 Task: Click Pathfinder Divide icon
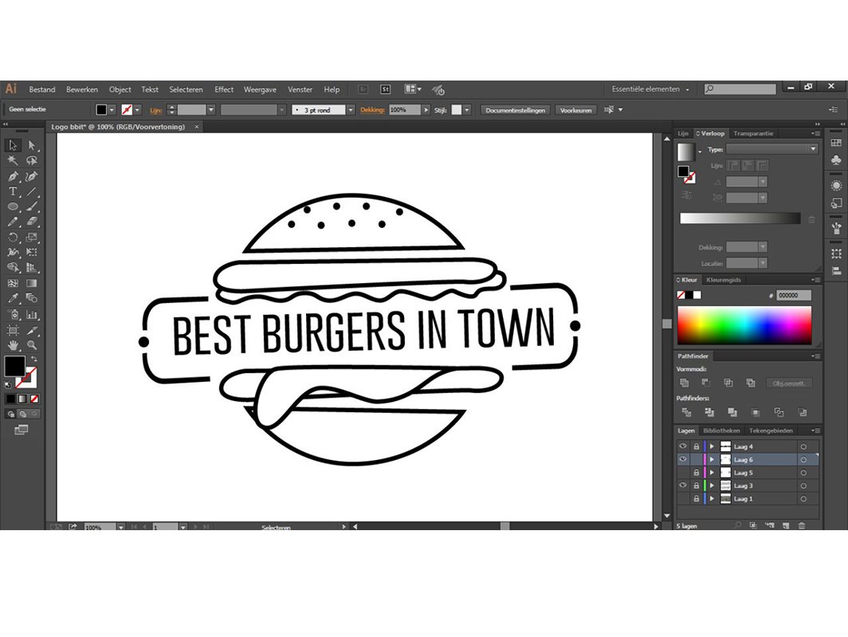click(687, 412)
